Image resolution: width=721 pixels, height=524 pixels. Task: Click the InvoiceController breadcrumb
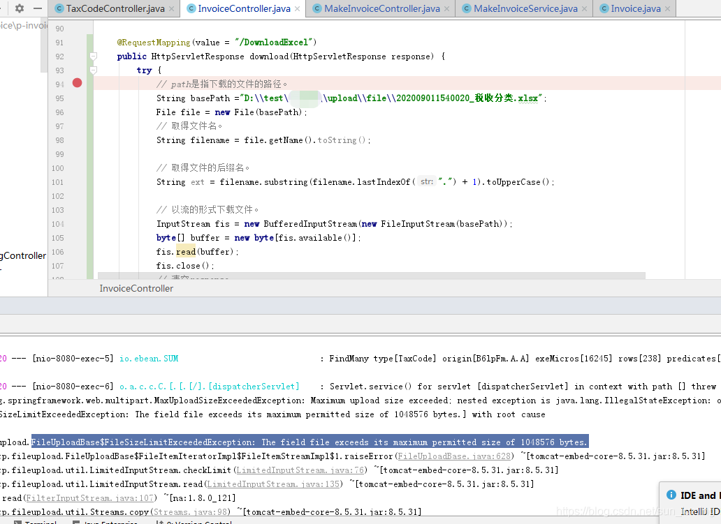[x=136, y=288]
